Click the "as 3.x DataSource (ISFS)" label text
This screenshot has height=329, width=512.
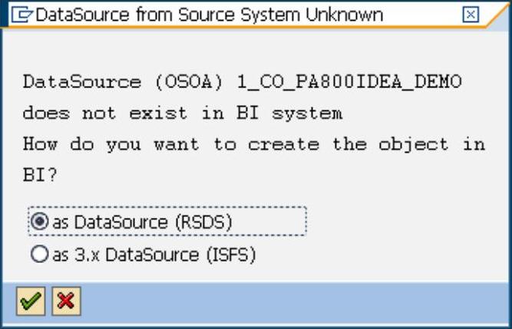coord(154,255)
